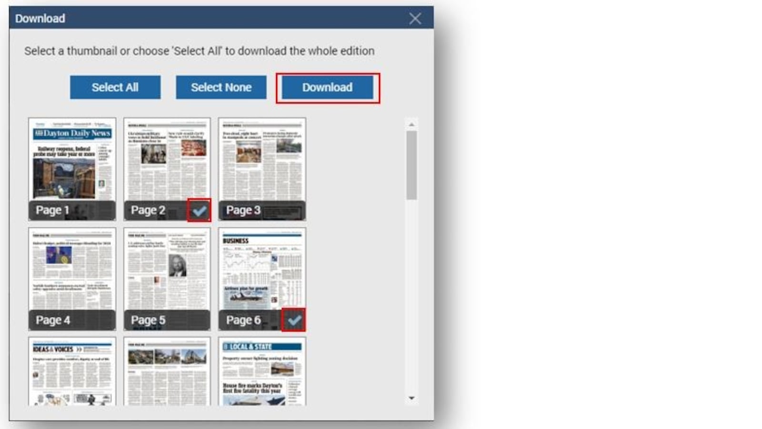The image size is (762, 429).
Task: Click the vertical scrollbar thumb
Action: (x=411, y=165)
